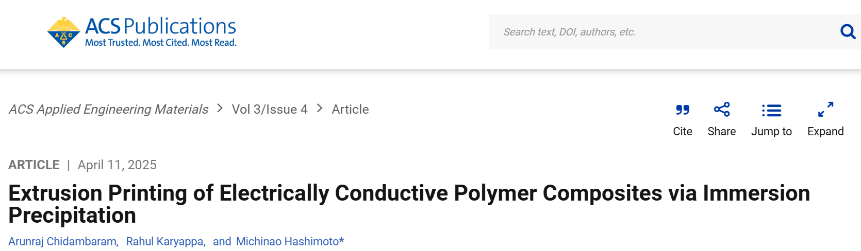
Task: Click the 'Jump to' text label
Action: 771,132
